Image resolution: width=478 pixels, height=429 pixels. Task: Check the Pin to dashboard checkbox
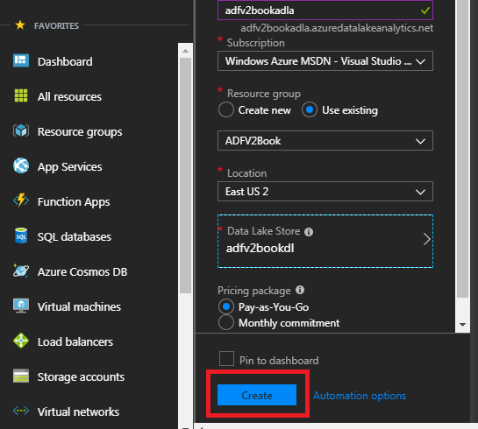(226, 359)
